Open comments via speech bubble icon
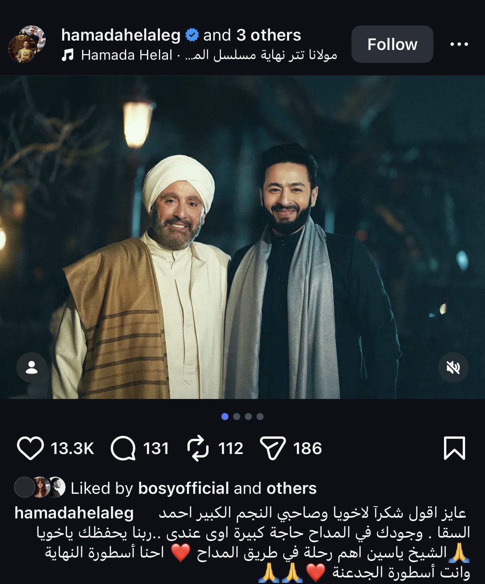The image size is (485, 584). [123, 448]
